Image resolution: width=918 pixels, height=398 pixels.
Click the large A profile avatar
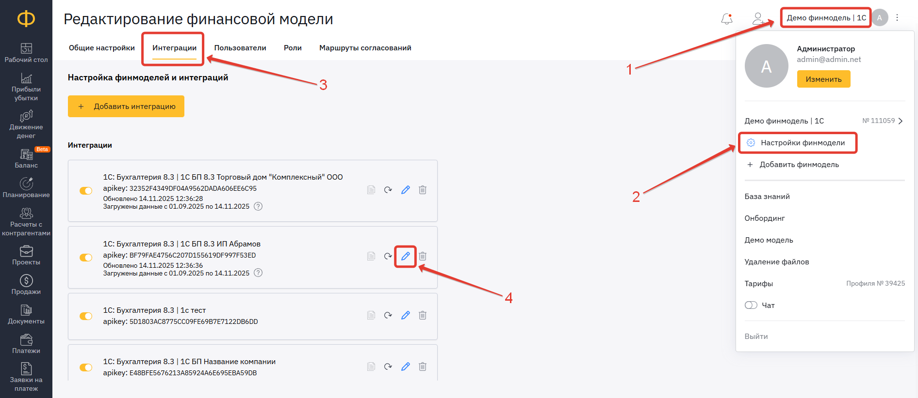pyautogui.click(x=767, y=66)
